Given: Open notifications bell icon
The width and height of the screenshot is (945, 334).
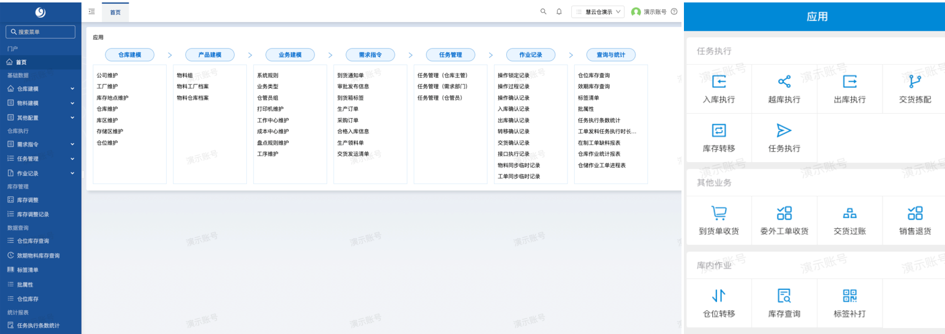Looking at the screenshot, I should (x=559, y=12).
